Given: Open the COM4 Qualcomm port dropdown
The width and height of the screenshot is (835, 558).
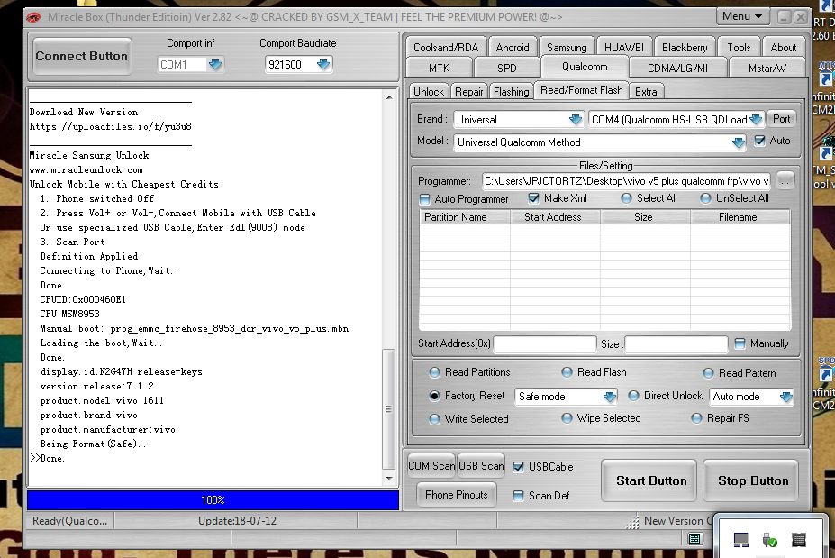Looking at the screenshot, I should click(756, 119).
